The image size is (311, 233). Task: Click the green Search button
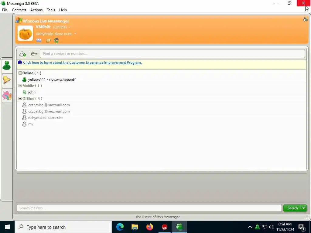pyautogui.click(x=292, y=208)
